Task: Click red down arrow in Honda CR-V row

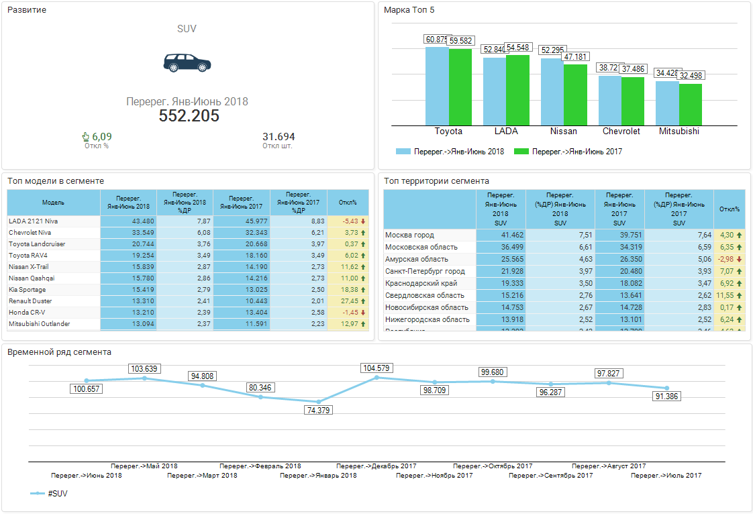Action: [x=363, y=313]
